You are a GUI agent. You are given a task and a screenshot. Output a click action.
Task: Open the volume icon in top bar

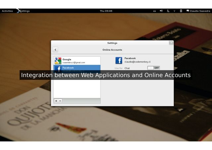tap(161, 11)
